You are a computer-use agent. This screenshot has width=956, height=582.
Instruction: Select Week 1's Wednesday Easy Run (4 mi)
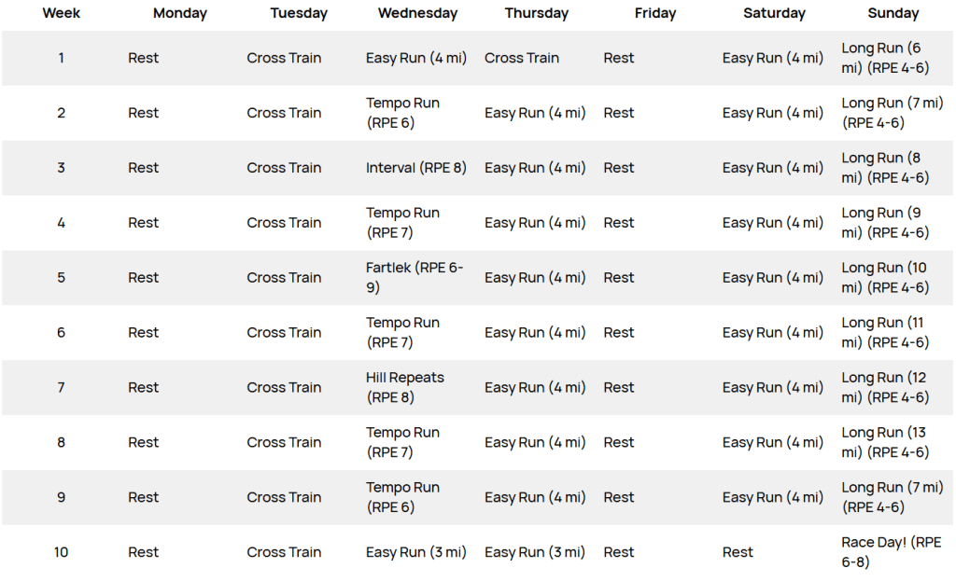pyautogui.click(x=415, y=58)
